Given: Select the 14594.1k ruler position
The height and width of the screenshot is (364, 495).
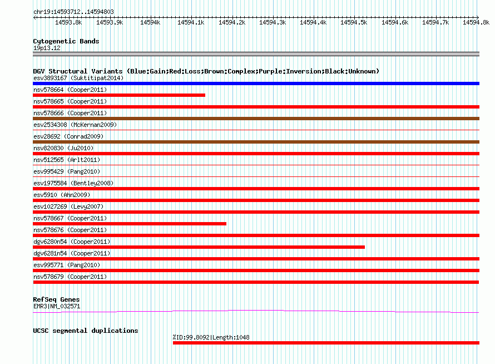Looking at the screenshot, I should [x=191, y=22].
